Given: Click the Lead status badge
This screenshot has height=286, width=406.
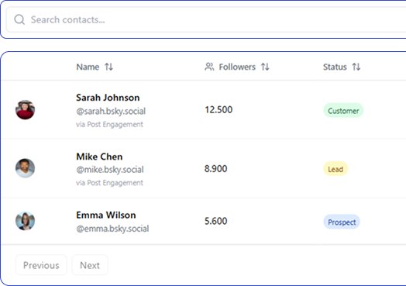Looking at the screenshot, I should click(x=335, y=169).
